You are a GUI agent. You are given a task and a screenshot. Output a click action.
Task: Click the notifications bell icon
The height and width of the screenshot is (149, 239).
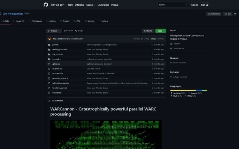pos(209,14)
